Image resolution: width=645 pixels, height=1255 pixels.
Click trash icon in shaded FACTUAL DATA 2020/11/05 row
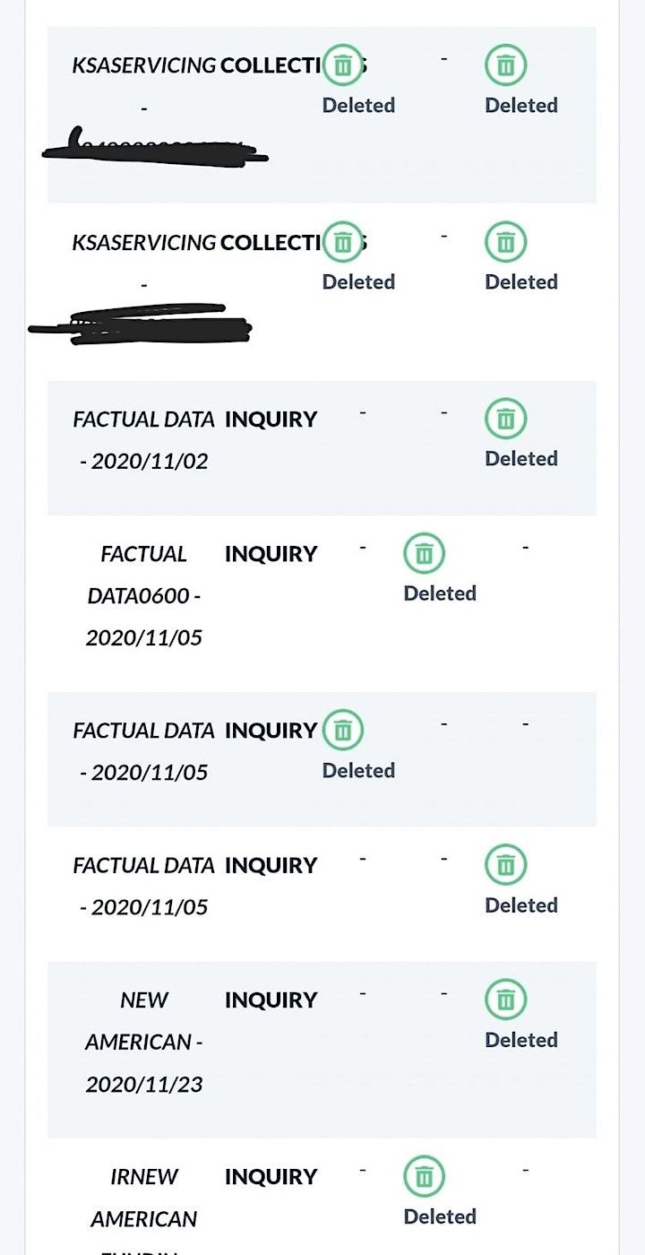click(x=342, y=731)
